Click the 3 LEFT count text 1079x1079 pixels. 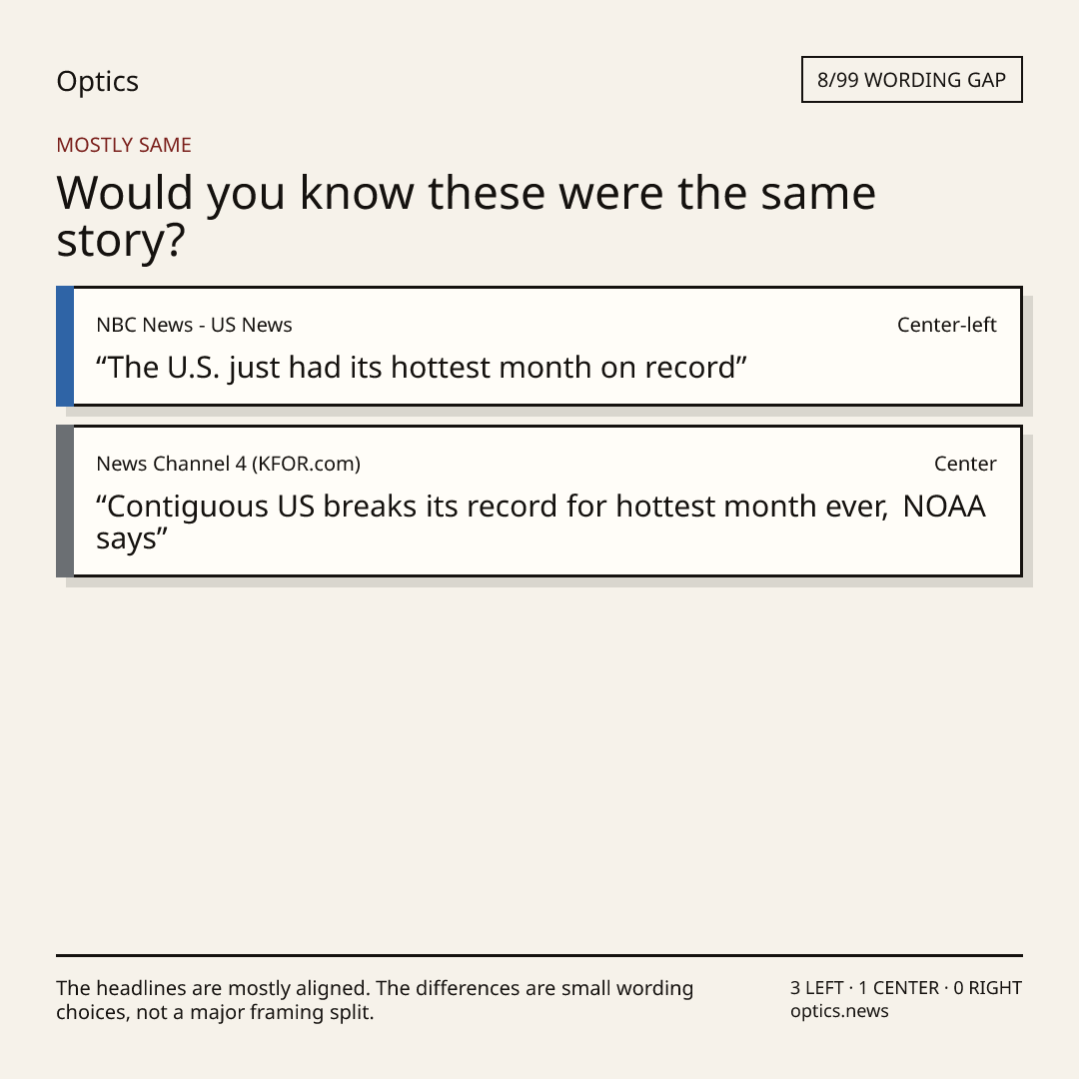(817, 988)
